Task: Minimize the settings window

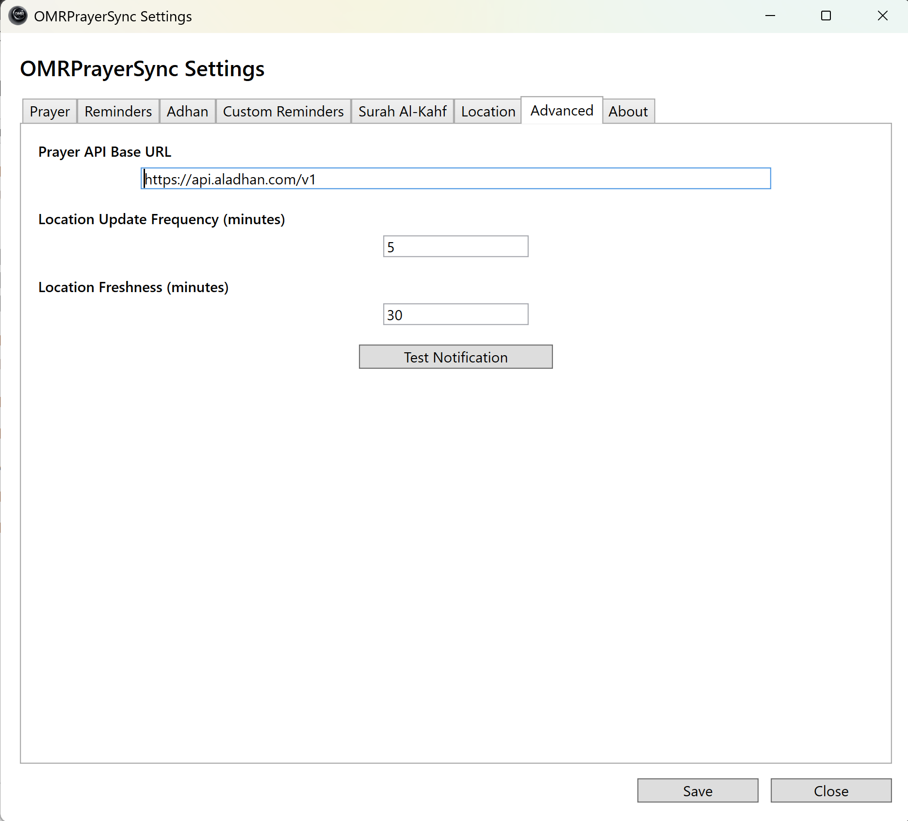Action: coord(770,16)
